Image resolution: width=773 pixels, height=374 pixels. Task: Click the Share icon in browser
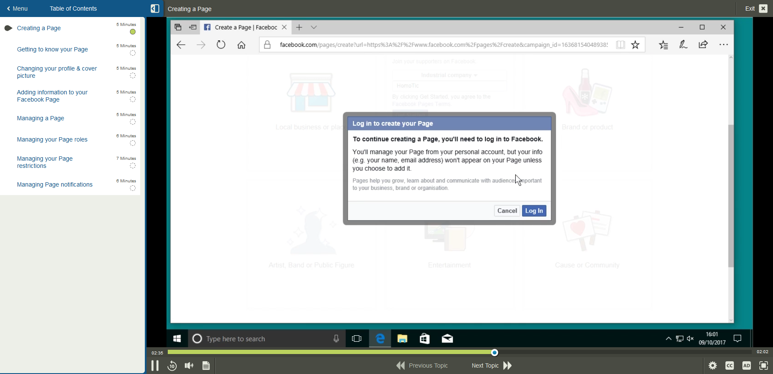point(703,45)
